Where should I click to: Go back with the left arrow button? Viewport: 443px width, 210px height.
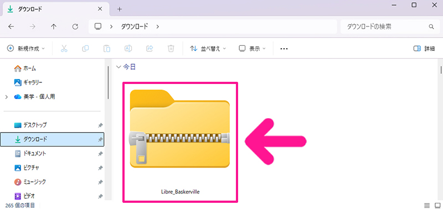11,27
